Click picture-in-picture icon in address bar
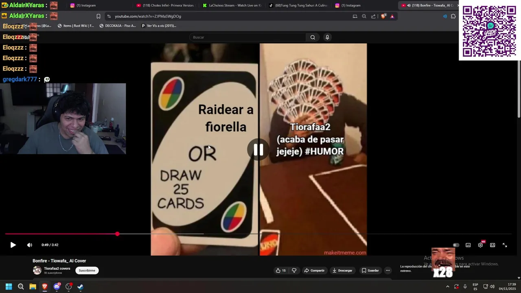Viewport: 521px width, 293px height. coord(355,16)
